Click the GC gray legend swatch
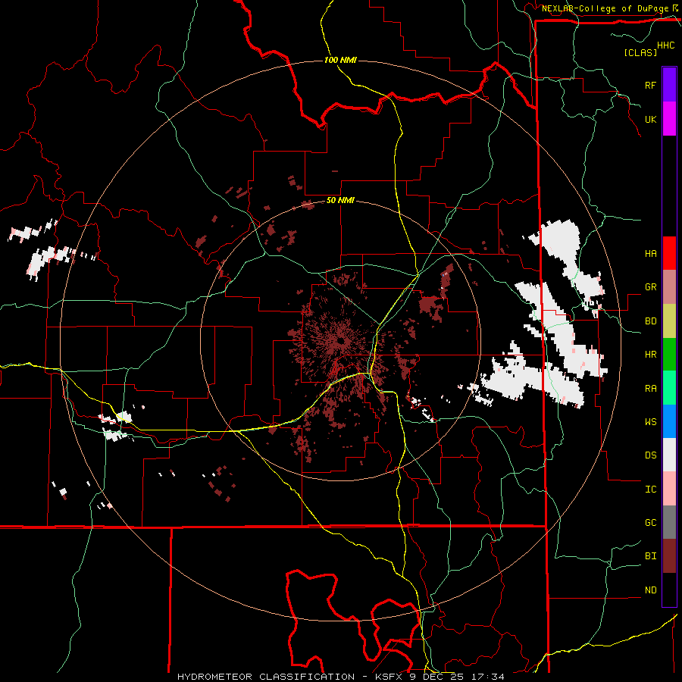Viewport: 682px width, 682px height. click(669, 522)
